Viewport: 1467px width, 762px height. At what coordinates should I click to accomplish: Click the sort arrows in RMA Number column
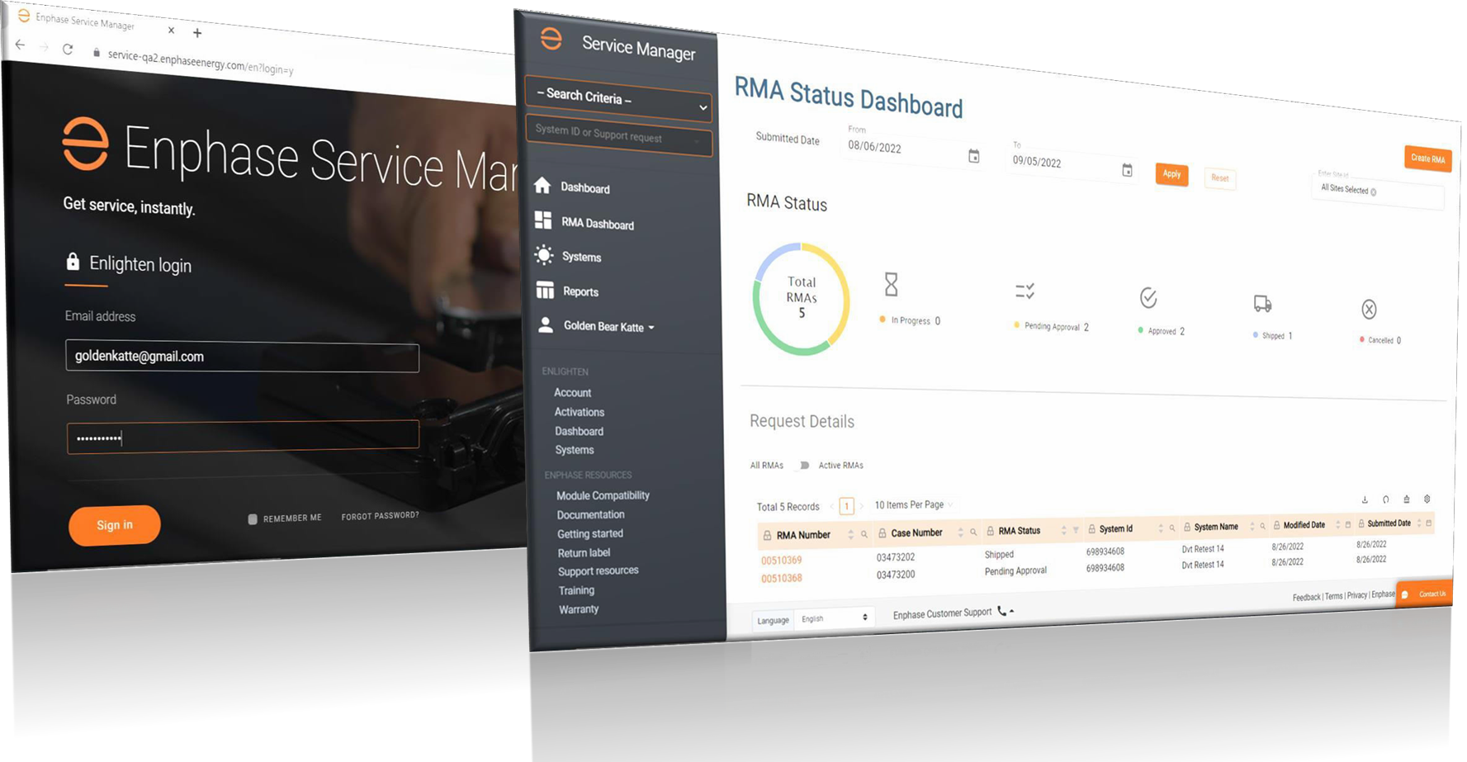pyautogui.click(x=851, y=535)
